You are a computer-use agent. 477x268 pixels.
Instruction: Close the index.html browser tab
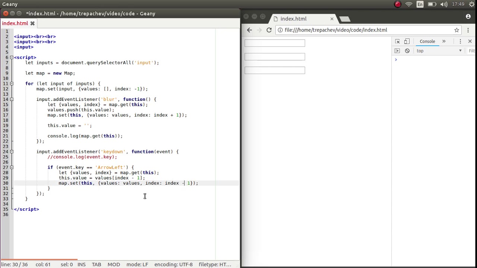click(332, 19)
